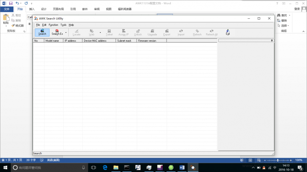Screen dimensions: 307x172
Task: Click the Word icon in the taskbar
Action: [x=182, y=167]
